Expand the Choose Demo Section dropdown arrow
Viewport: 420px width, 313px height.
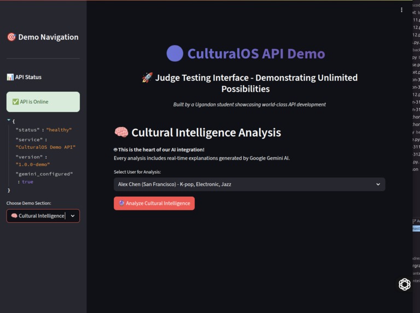73,216
